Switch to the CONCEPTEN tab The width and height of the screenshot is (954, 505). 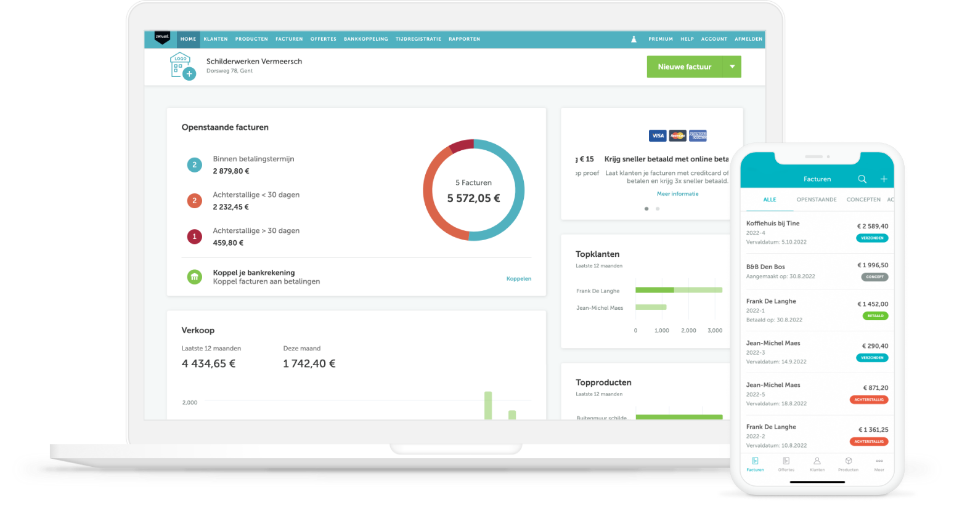pos(863,200)
